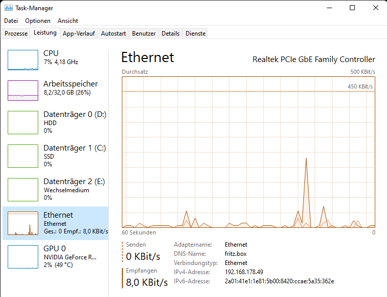
Task: Click the Ethernet throughput graph area
Action: click(x=248, y=152)
